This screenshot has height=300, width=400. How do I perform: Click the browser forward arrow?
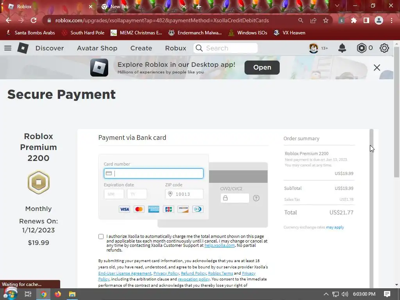point(21,20)
